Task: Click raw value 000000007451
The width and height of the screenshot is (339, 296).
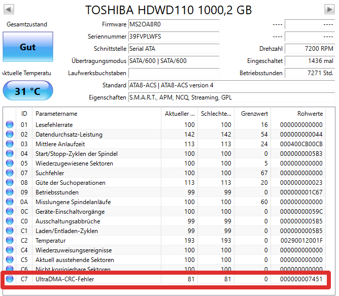Action: [x=301, y=279]
